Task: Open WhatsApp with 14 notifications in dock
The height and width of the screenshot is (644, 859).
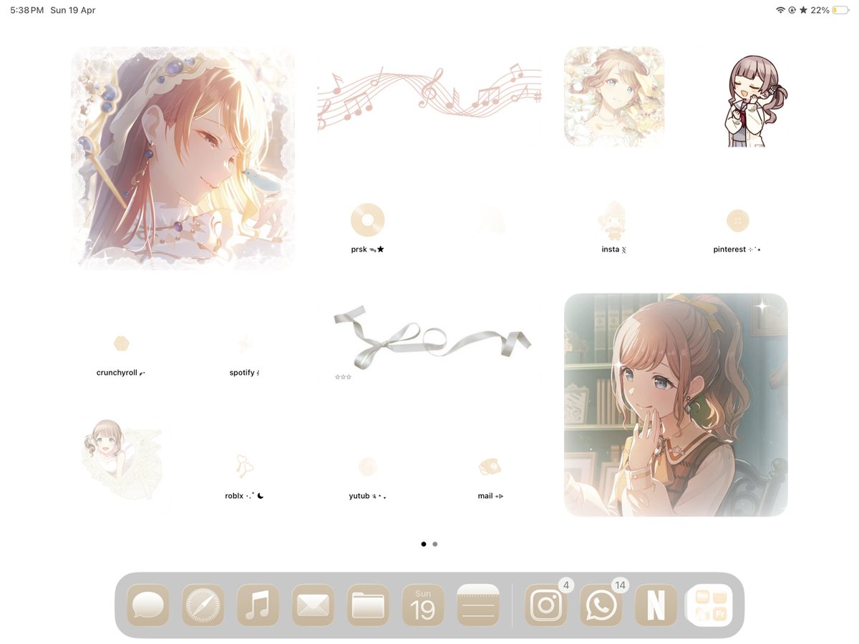Action: point(601,605)
